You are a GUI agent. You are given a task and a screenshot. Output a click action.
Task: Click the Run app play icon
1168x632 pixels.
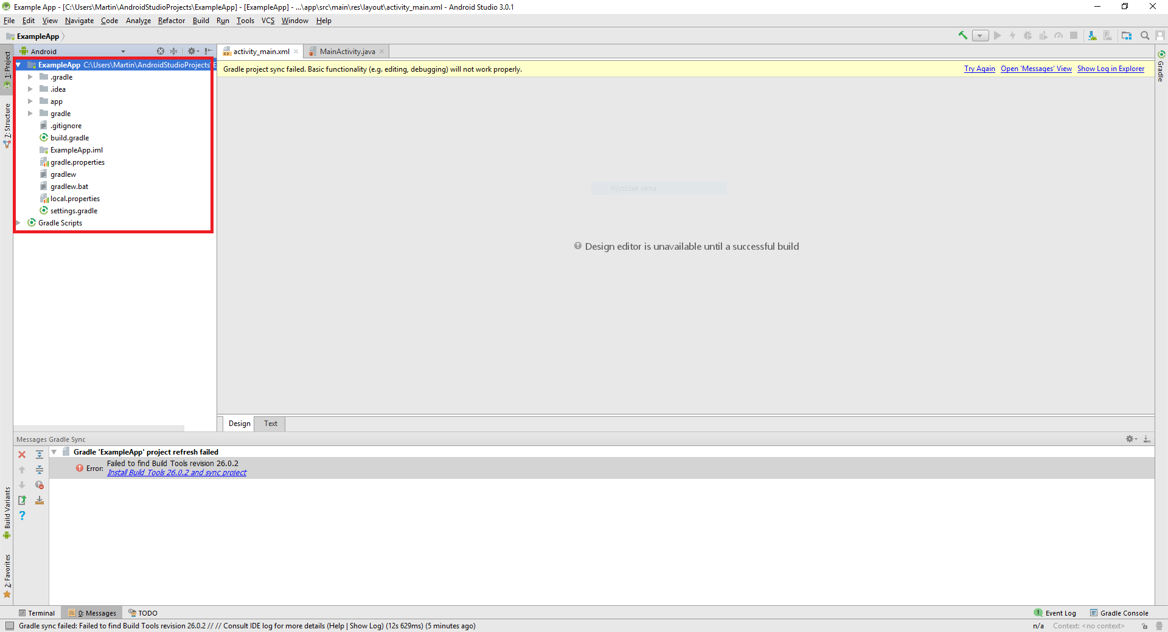(x=998, y=36)
